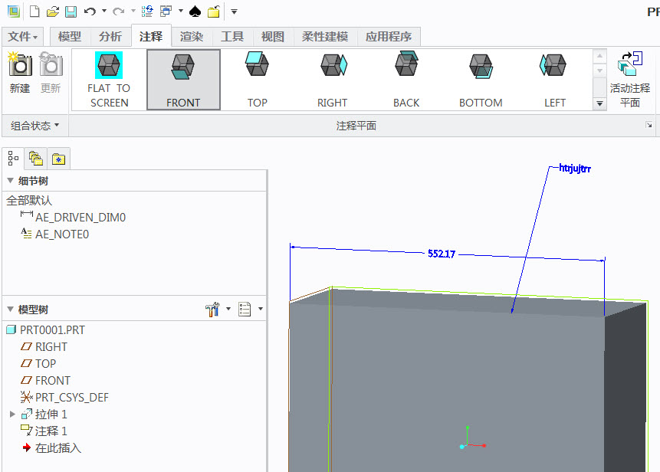This screenshot has width=660, height=472.
Task: Click the Creo application icon at top-left
Action: click(x=14, y=11)
